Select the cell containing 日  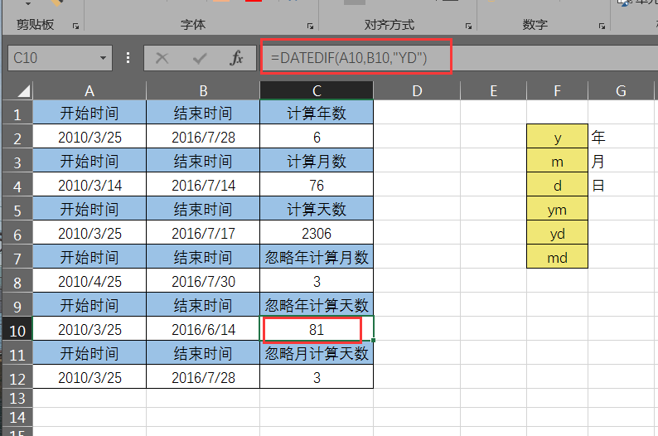pos(621,185)
